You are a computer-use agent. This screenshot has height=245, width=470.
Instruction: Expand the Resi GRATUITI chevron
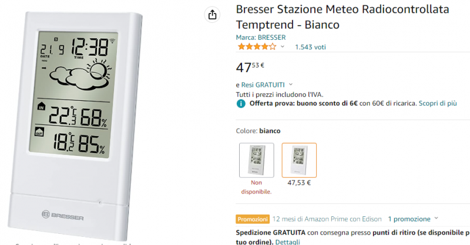coord(291,84)
